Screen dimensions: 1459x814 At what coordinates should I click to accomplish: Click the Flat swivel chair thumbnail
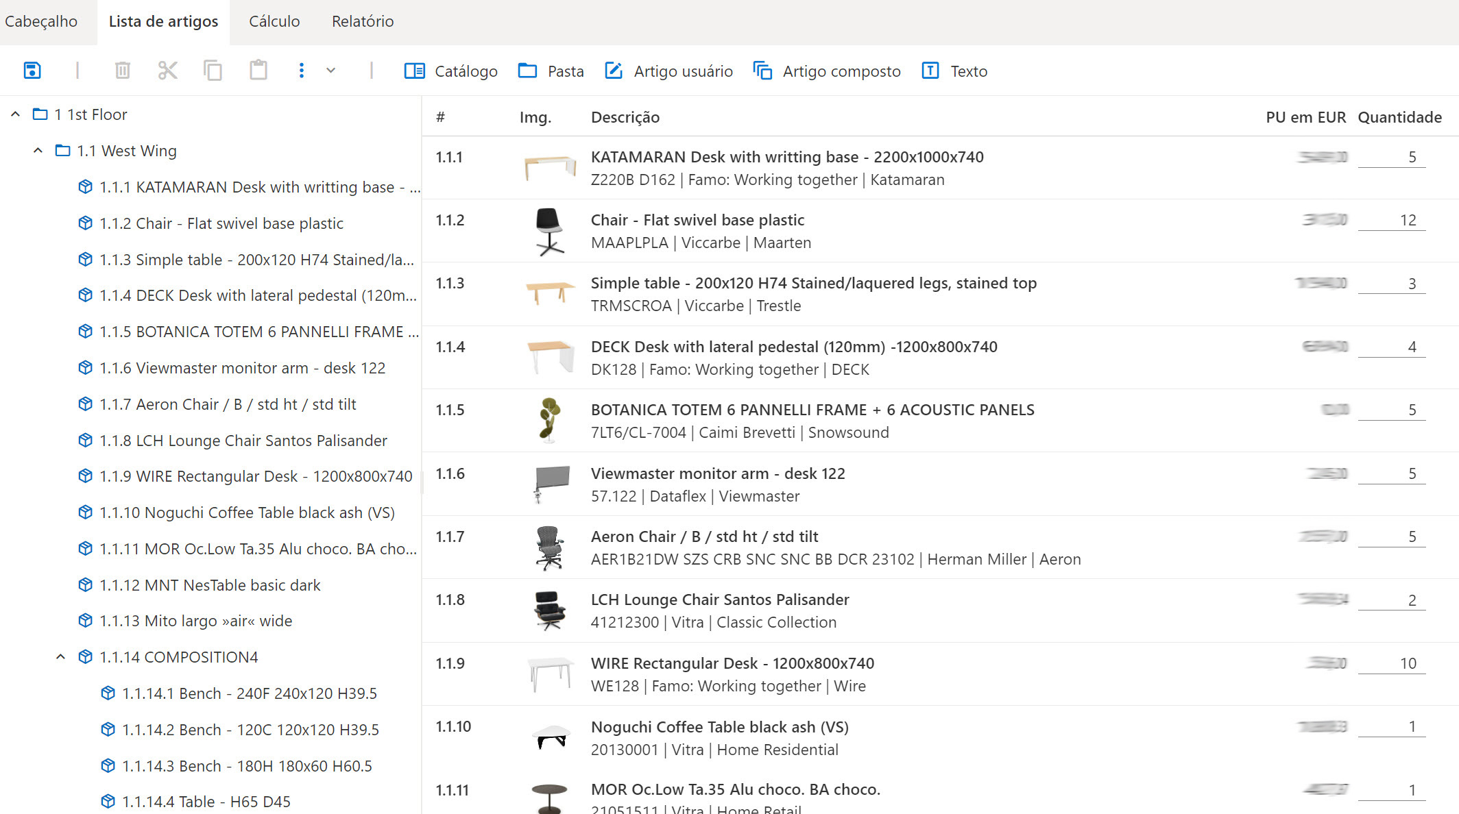[550, 232]
